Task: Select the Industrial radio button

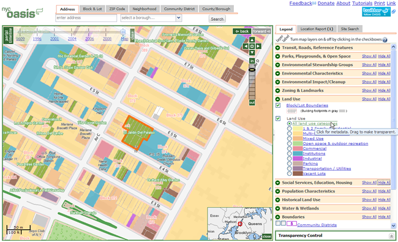Action: coord(290,159)
